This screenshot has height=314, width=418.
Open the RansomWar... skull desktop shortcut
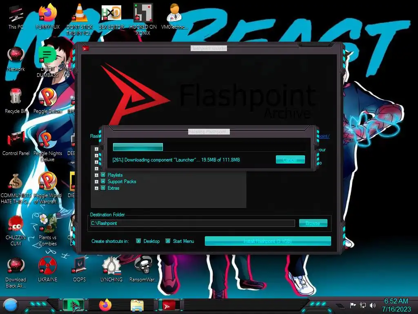(143, 270)
